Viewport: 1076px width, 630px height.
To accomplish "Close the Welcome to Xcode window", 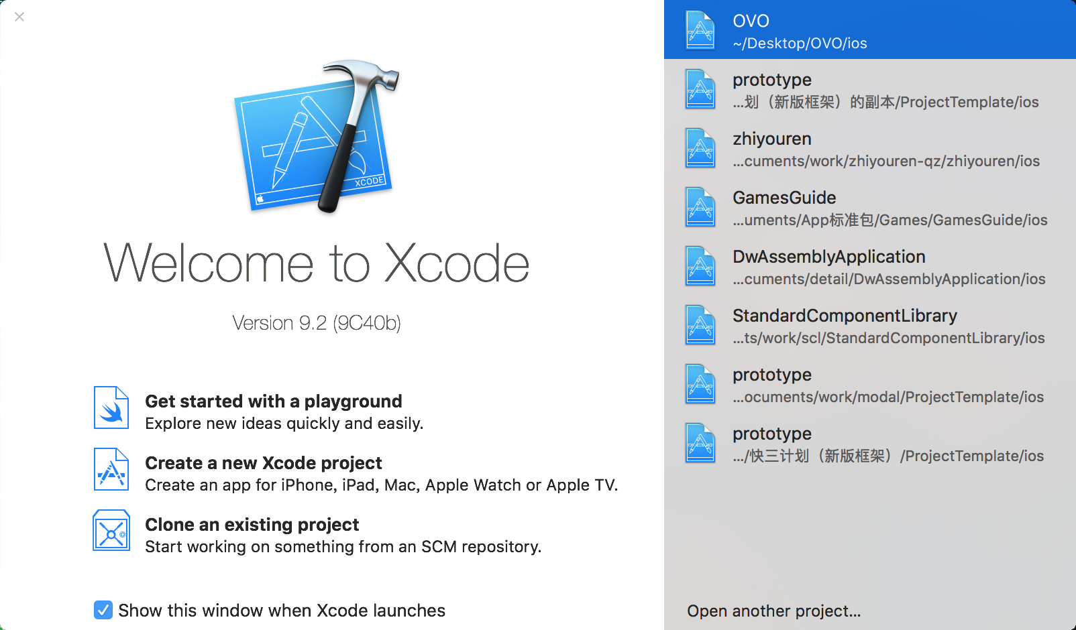I will 19,17.
